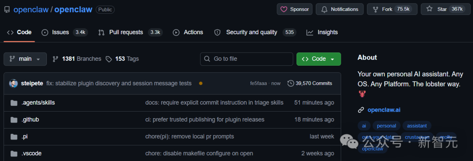Viewport: 473px width, 161px height.
Task: Click the '51 minutes ago' timestamp
Action: pos(314,103)
